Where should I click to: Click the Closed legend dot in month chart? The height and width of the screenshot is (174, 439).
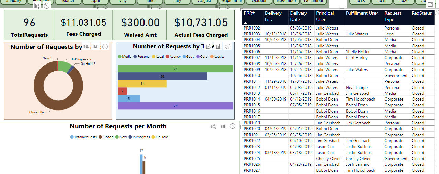(100, 137)
